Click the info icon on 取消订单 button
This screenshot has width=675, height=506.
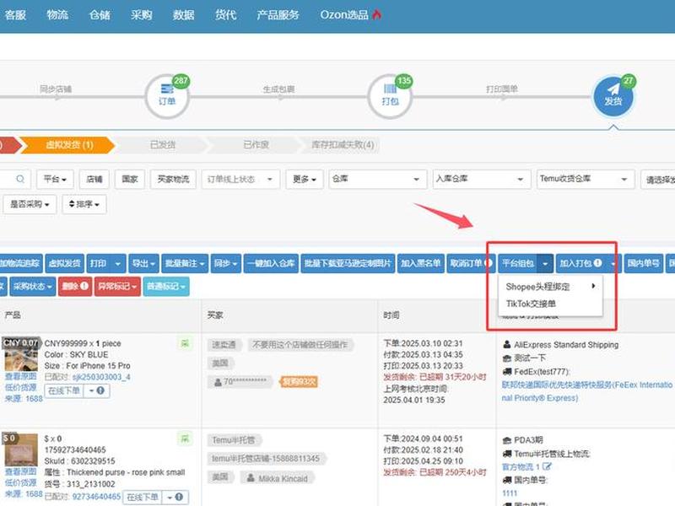(x=489, y=263)
